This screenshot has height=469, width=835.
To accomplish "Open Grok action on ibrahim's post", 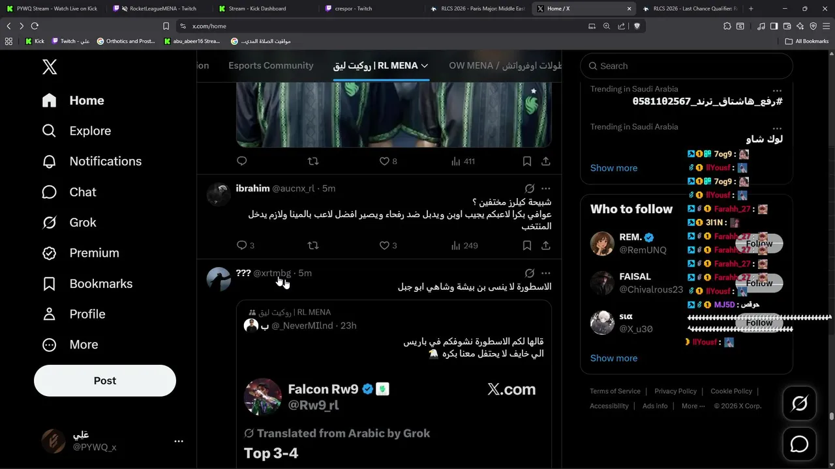I will (x=530, y=188).
